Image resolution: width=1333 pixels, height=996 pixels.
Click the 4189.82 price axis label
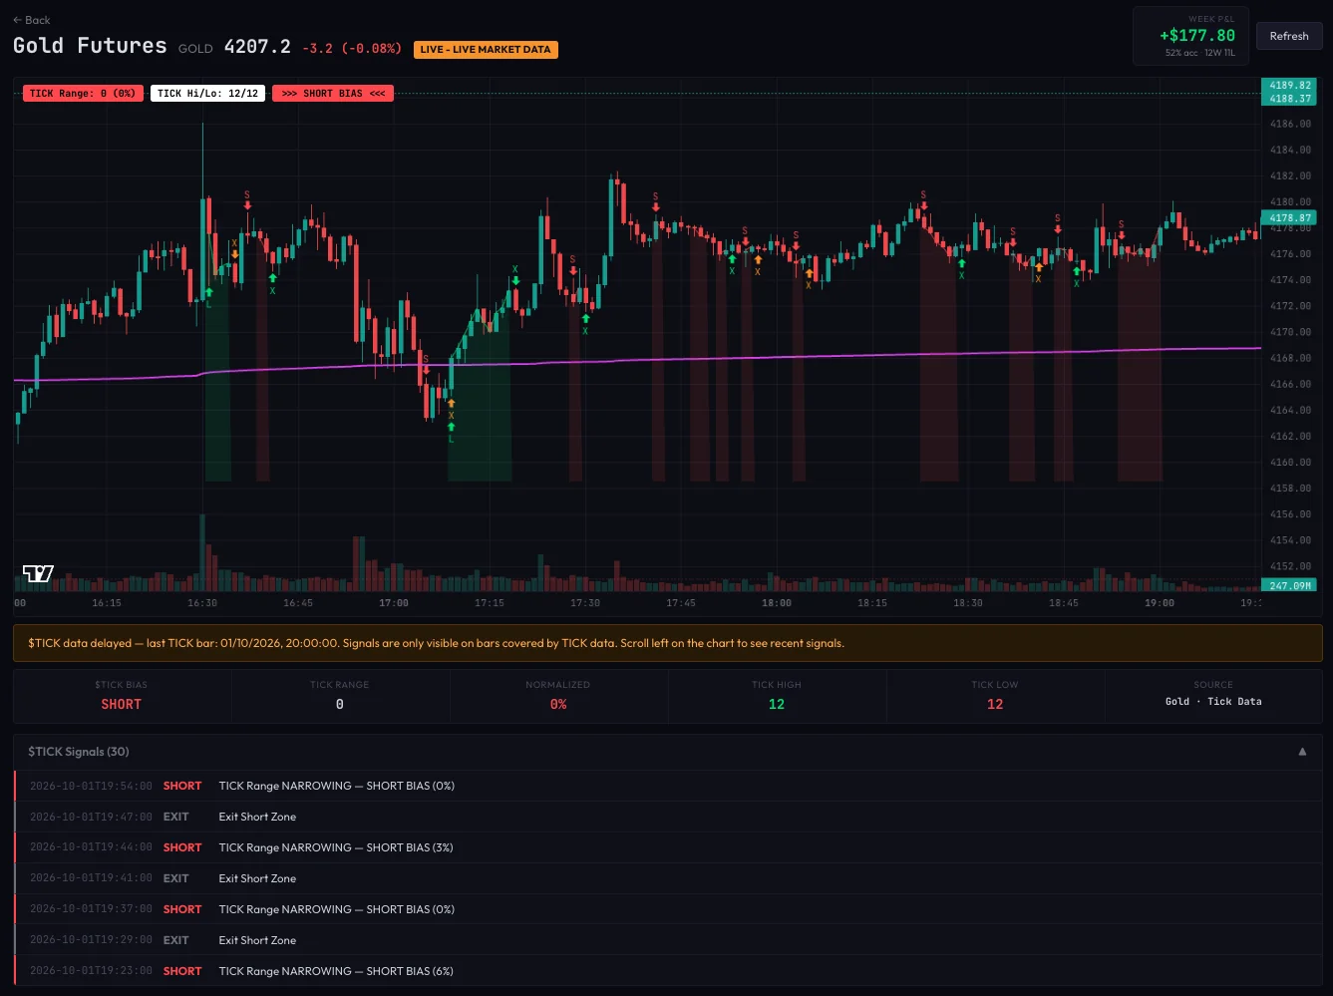pos(1289,86)
